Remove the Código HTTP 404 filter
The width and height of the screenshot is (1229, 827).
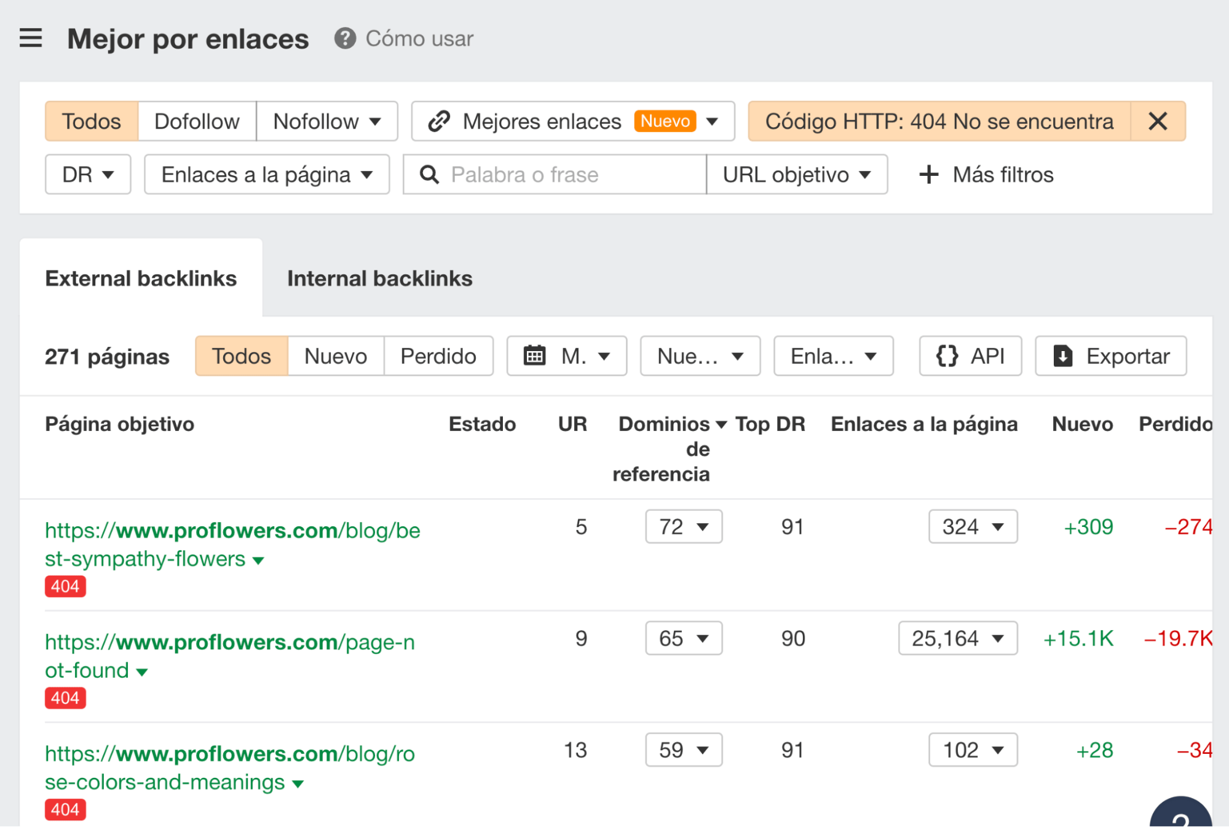pyautogui.click(x=1158, y=121)
